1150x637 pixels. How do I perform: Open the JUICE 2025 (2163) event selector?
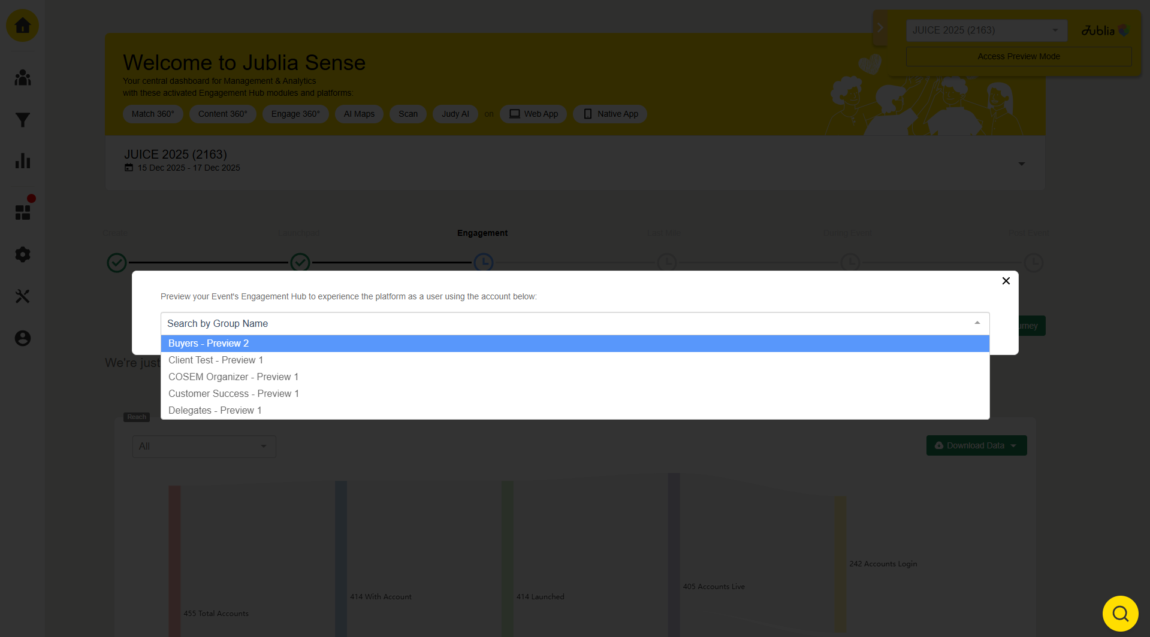tap(986, 31)
